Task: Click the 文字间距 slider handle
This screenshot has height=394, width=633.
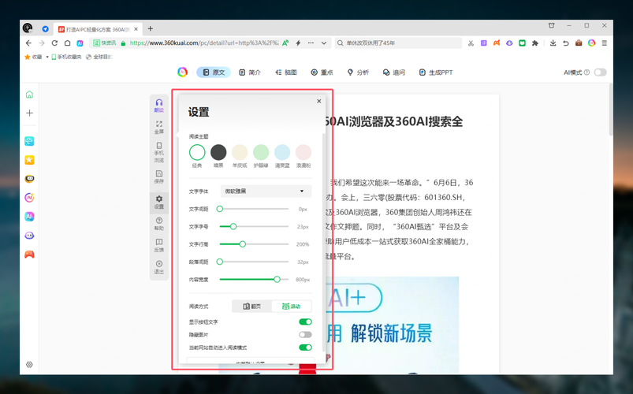Action: tap(220, 209)
